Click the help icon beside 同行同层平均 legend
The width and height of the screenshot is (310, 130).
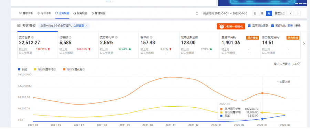55,69
